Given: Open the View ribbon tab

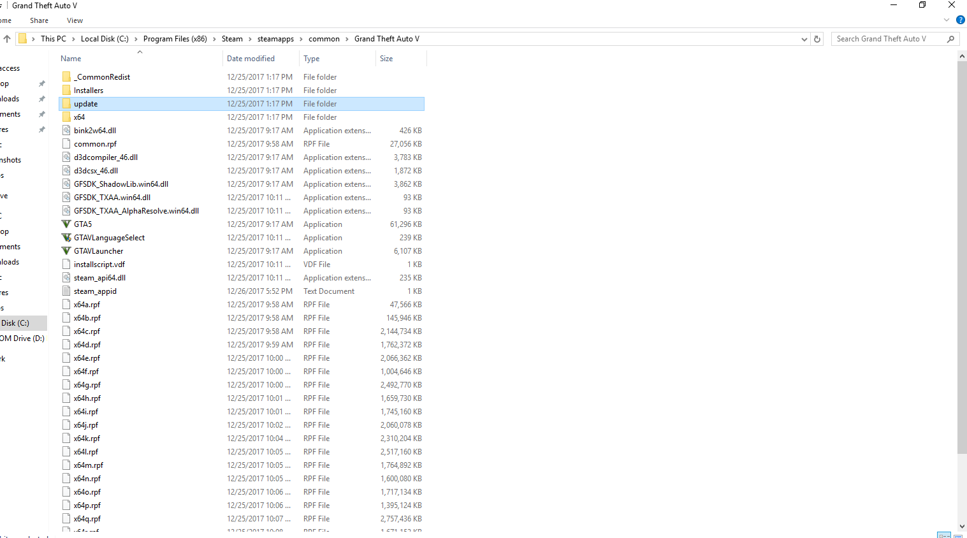Looking at the screenshot, I should [x=75, y=20].
